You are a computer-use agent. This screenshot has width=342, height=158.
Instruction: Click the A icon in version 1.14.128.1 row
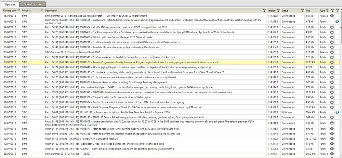[332, 107]
